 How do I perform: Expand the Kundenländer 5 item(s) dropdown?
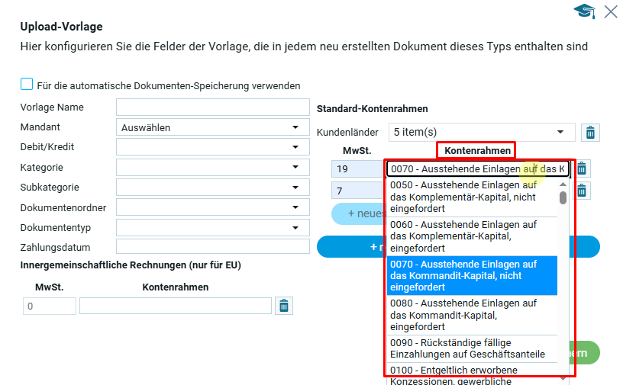481,132
